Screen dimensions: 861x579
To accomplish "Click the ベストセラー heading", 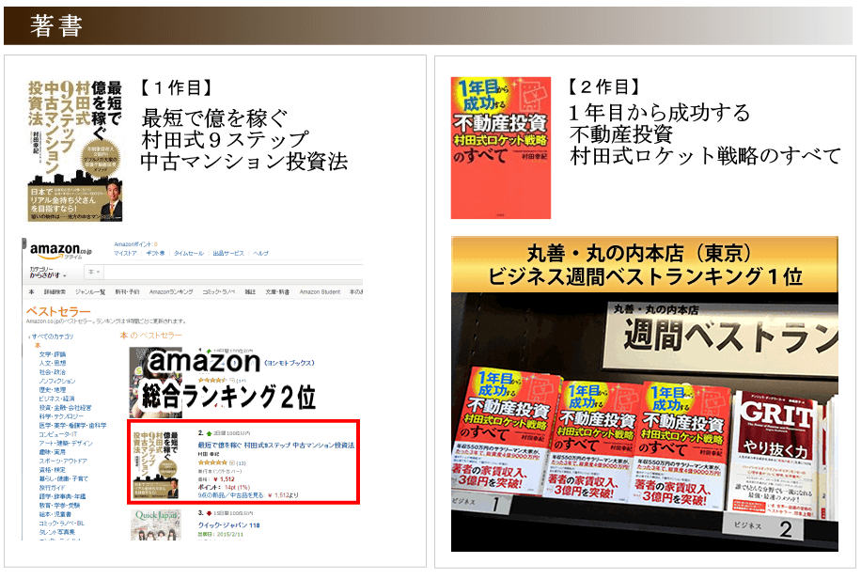I will point(58,311).
